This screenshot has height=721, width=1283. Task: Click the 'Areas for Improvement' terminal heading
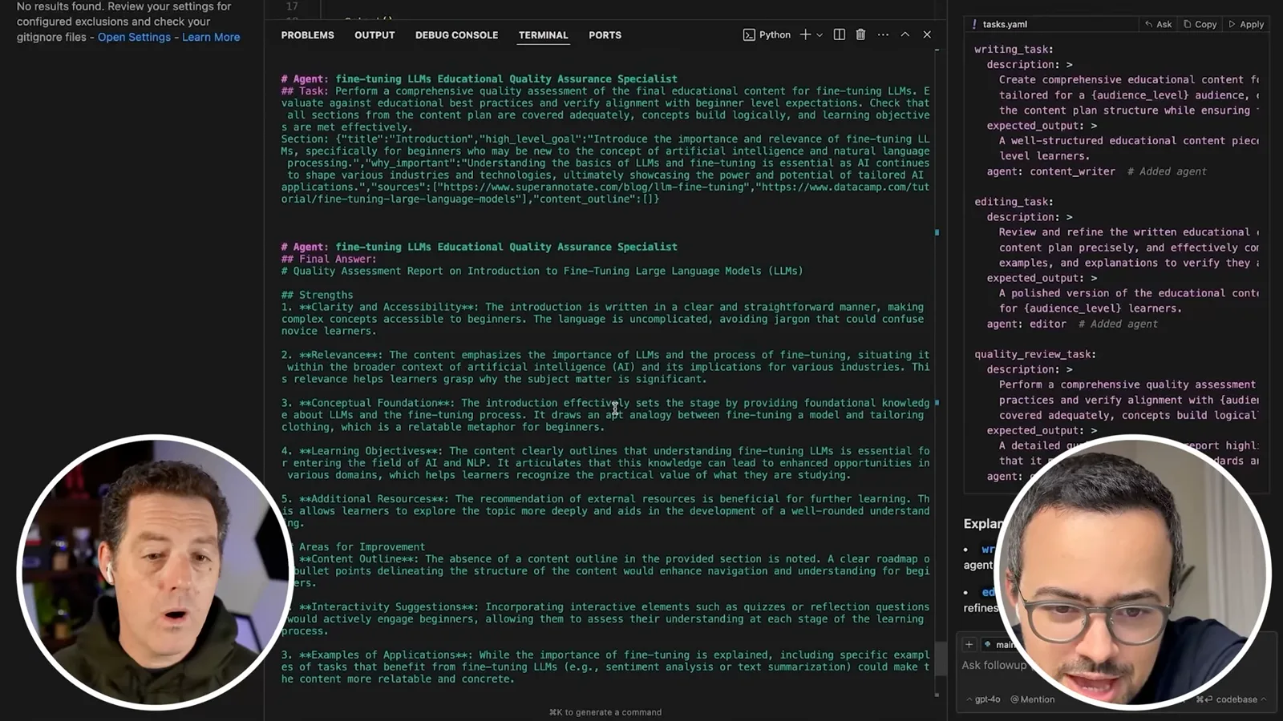pyautogui.click(x=362, y=547)
